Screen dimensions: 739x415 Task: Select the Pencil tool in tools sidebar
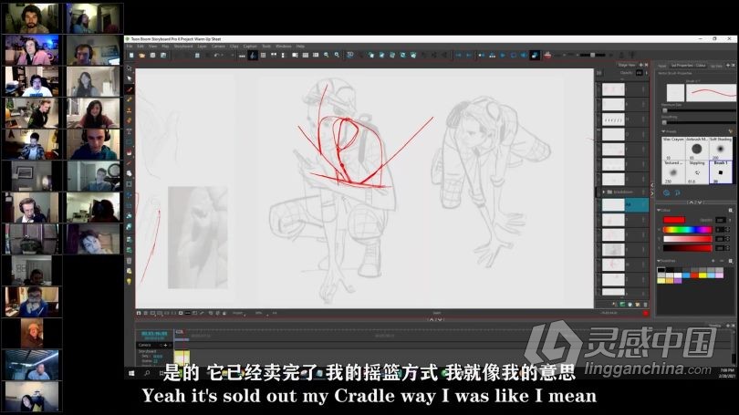[x=130, y=99]
